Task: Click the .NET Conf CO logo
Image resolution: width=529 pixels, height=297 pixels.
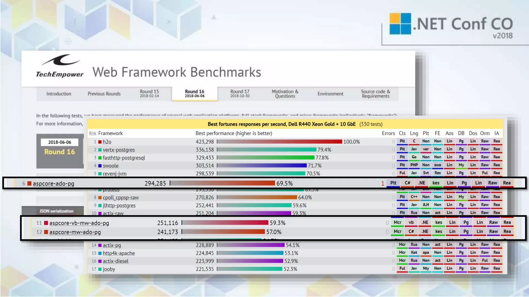Action: click(x=451, y=25)
